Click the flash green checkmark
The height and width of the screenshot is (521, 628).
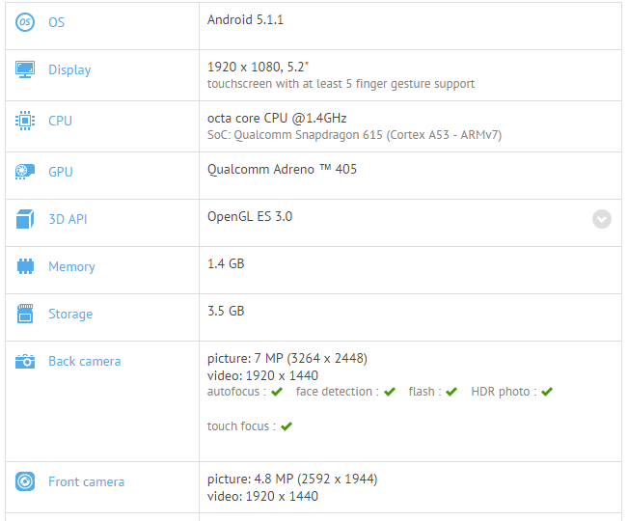[451, 392]
